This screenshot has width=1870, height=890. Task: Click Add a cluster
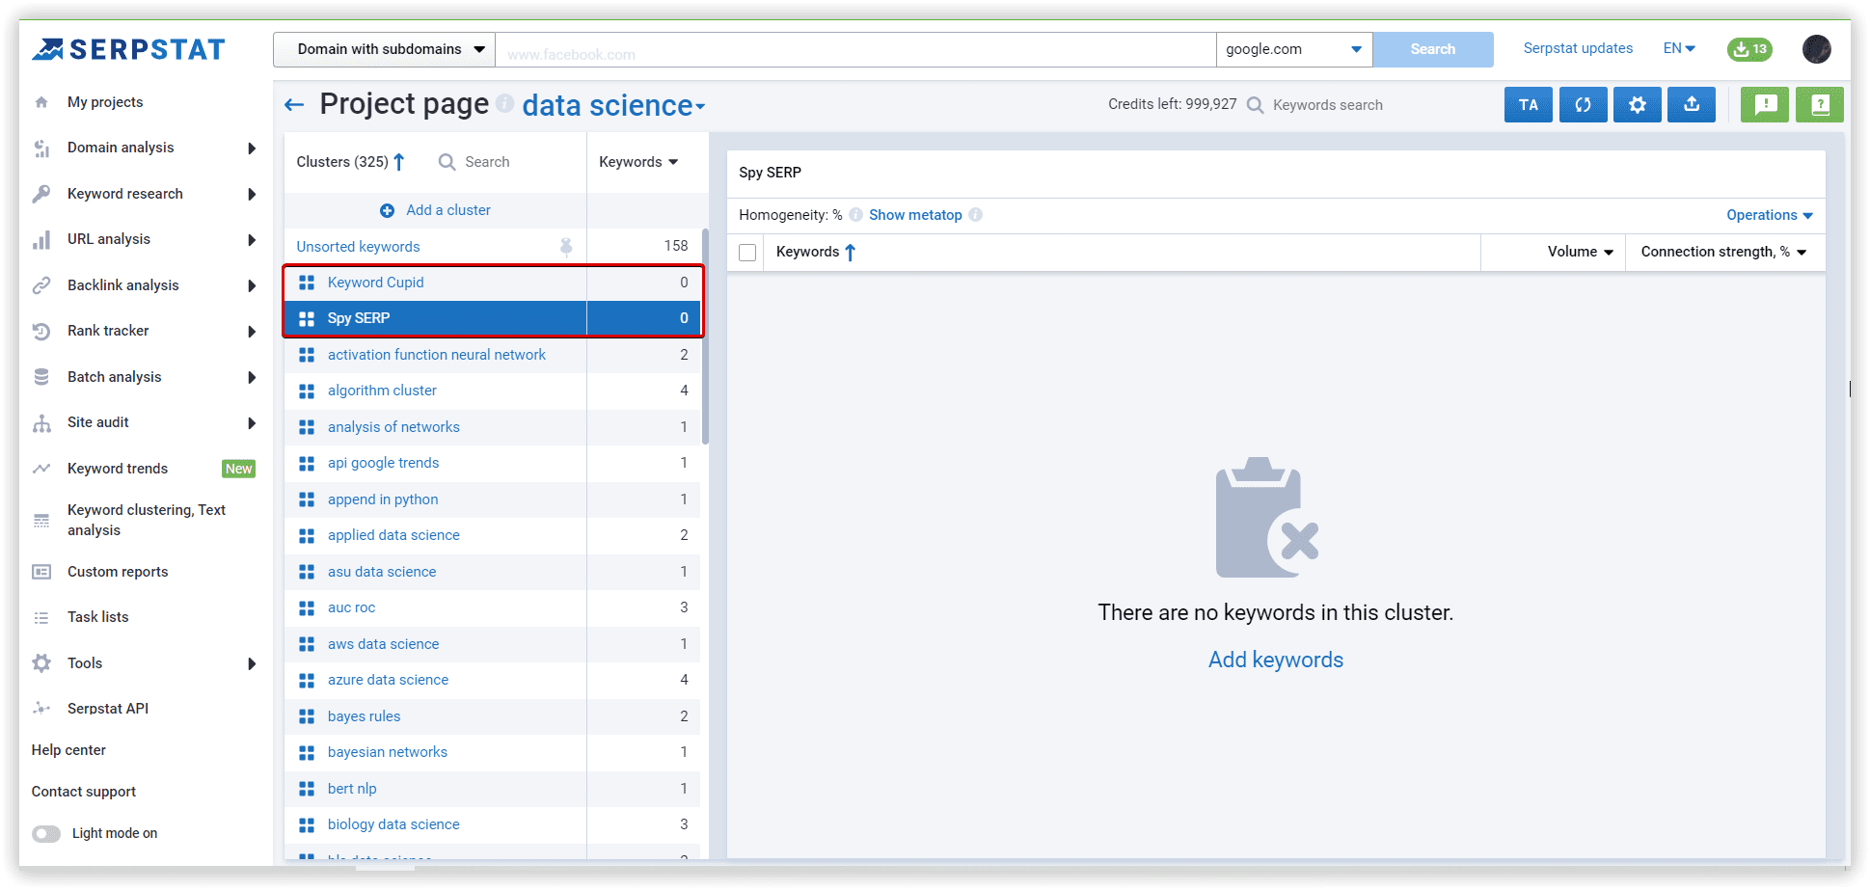(x=436, y=210)
